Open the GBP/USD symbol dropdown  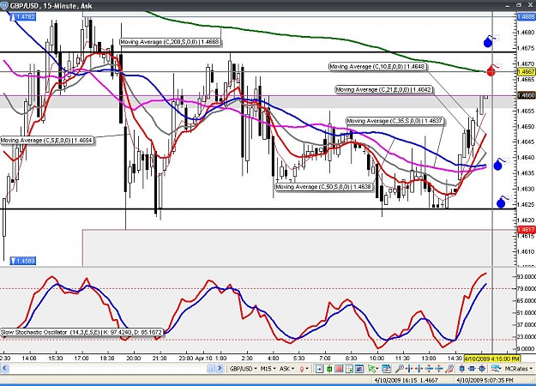244,369
